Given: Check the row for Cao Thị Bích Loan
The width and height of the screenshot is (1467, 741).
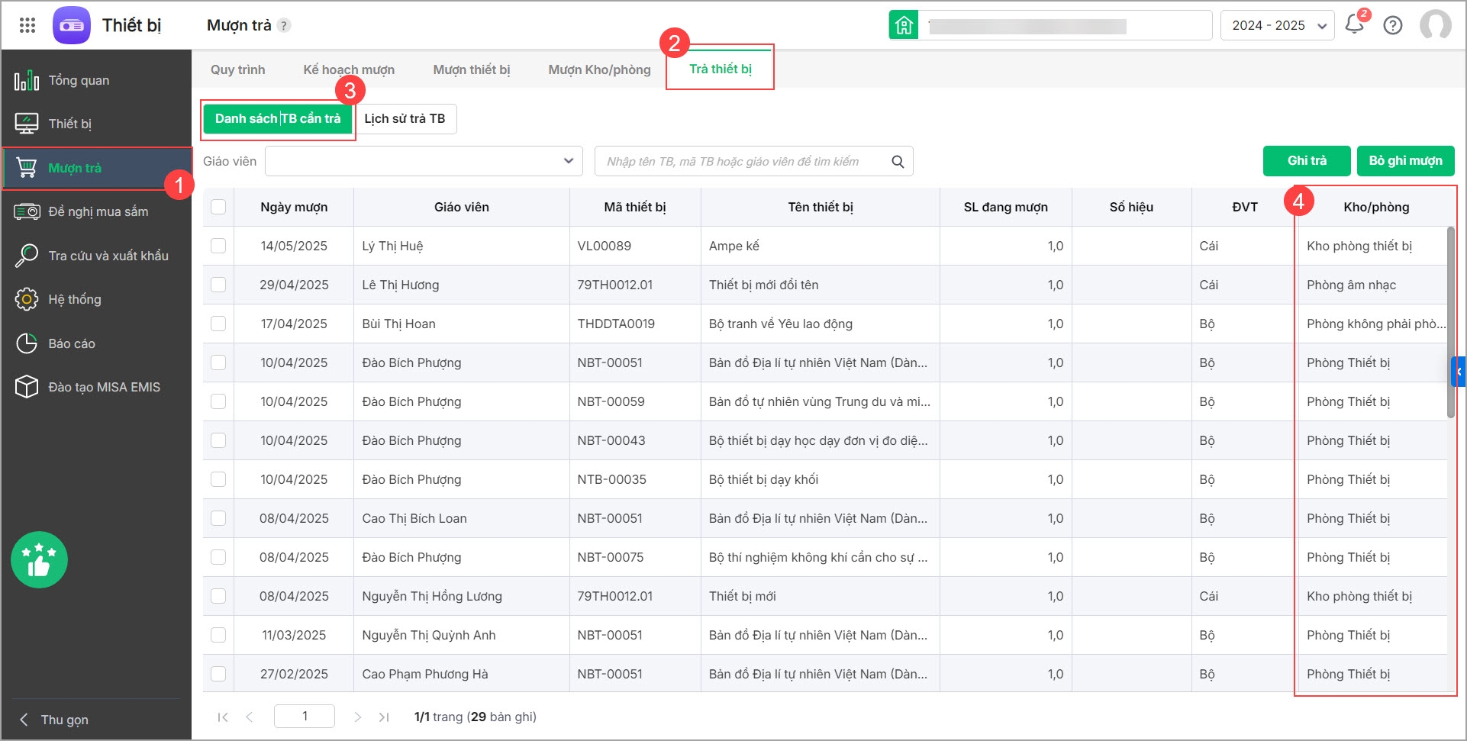Looking at the screenshot, I should coord(218,518).
